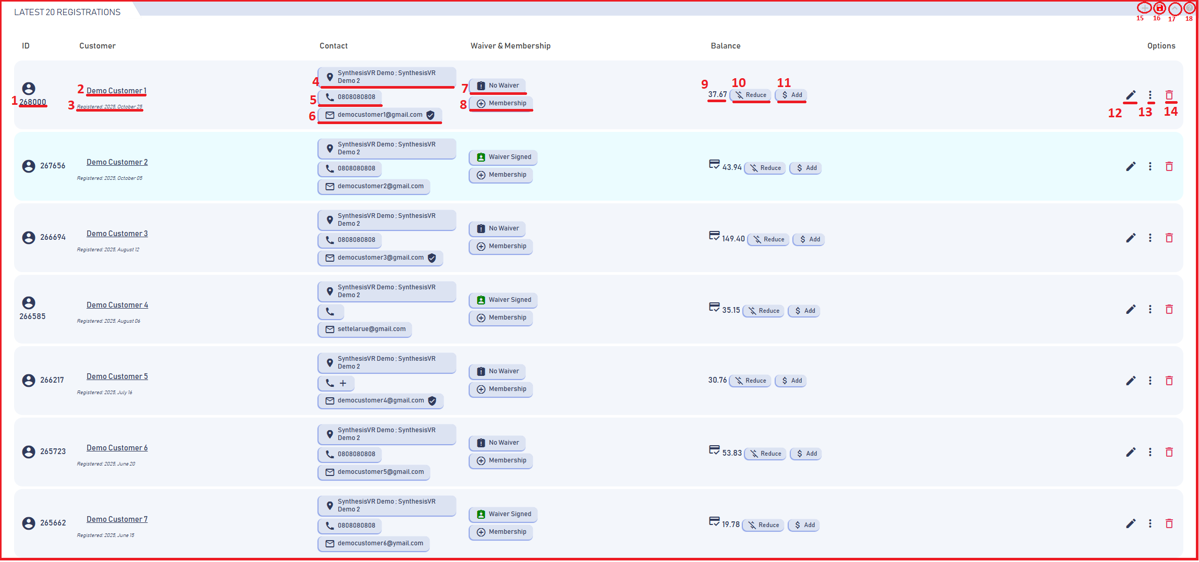
Task: Open more options for Demo Customer 1
Action: tap(1150, 95)
